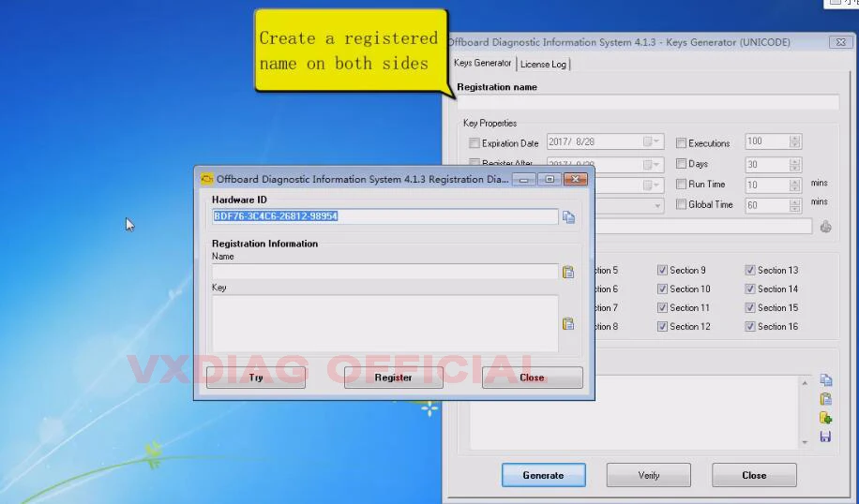Save generated key with floppy disk icon

(825, 437)
